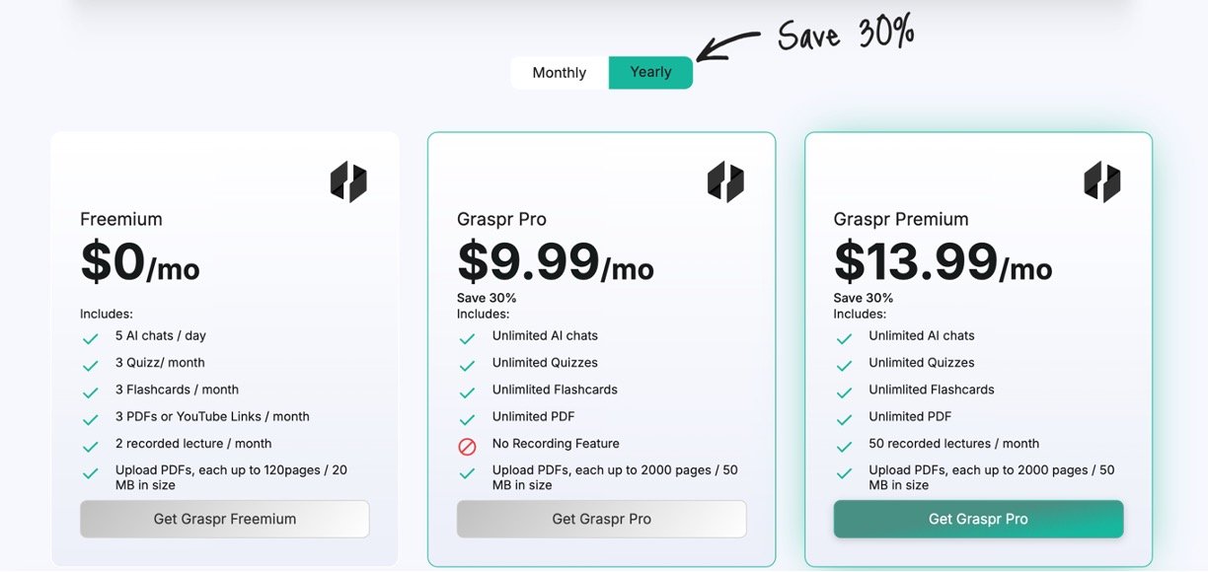Click checkmark beside 50 recorded lectures / month
Viewport: 1208px width, 572px height.
[844, 446]
